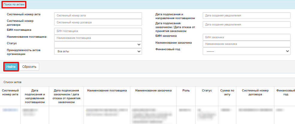Click the Список актов panel heading
The height and width of the screenshot is (124, 295).
coord(13,82)
